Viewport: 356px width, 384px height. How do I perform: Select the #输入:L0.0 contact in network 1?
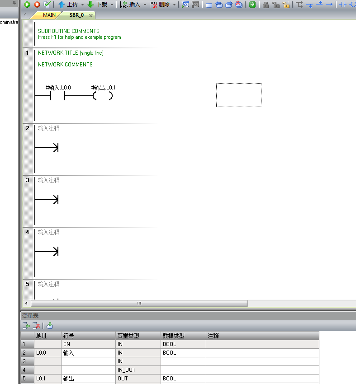click(x=57, y=96)
